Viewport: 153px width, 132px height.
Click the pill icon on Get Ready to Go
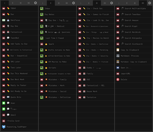(8, 91)
